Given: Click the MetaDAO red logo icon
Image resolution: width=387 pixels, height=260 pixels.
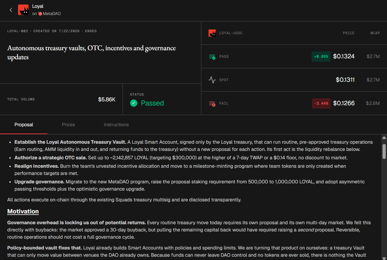Looking at the screenshot, I should [x=40, y=14].
